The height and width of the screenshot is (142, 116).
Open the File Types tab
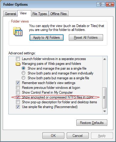40,14
